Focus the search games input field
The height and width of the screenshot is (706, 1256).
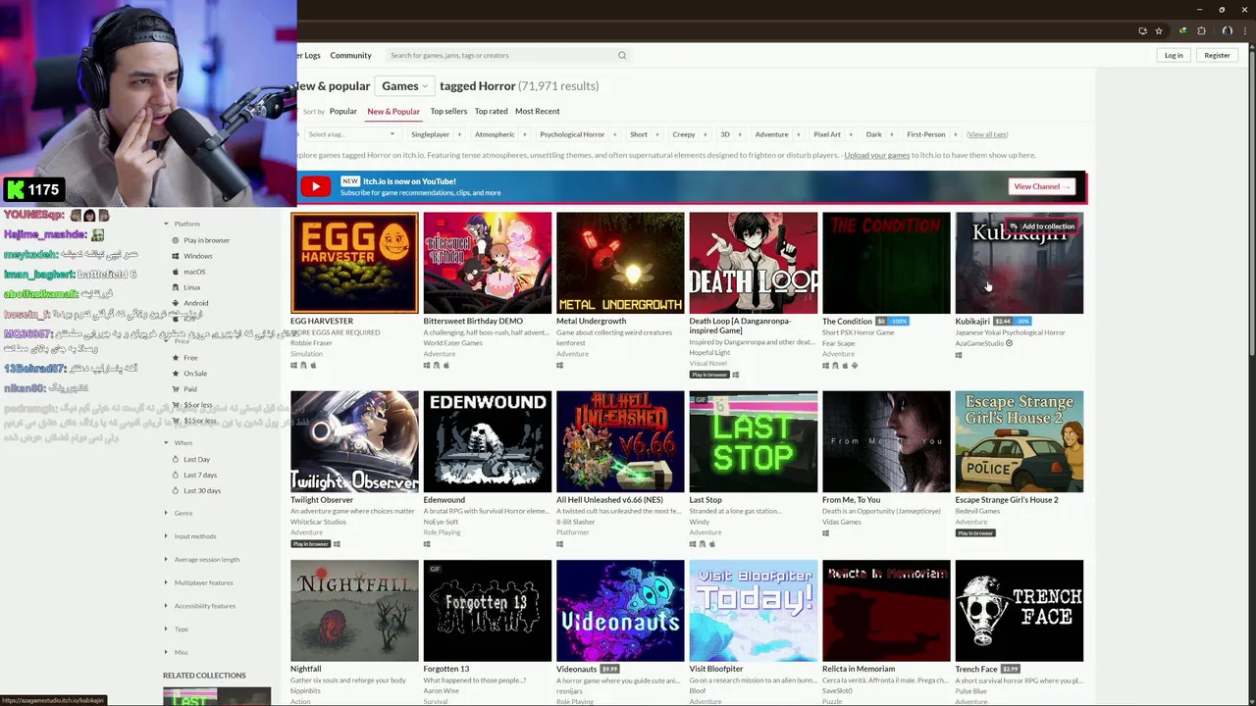[x=500, y=55]
